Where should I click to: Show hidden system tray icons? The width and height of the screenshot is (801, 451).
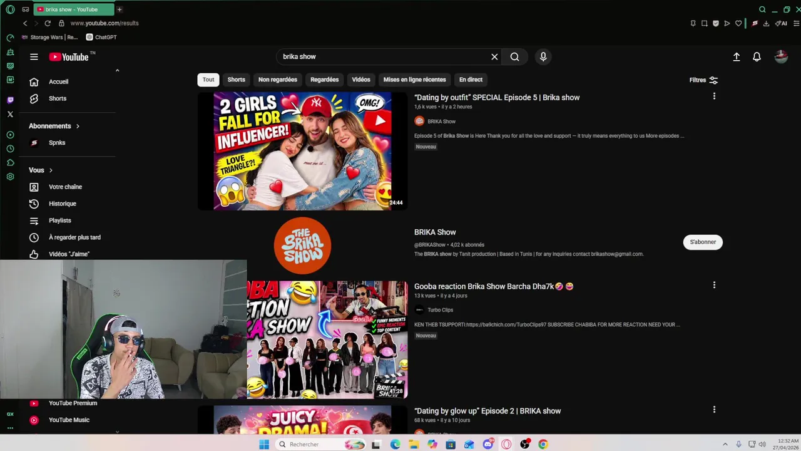point(725,444)
